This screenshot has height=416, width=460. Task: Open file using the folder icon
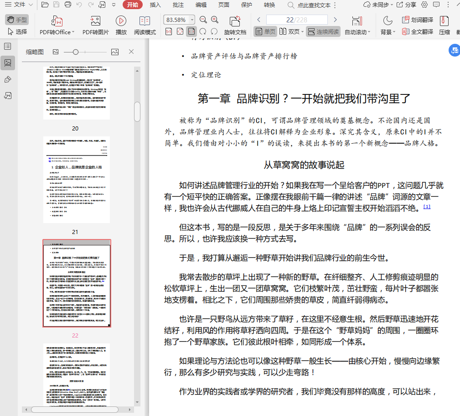45,5
